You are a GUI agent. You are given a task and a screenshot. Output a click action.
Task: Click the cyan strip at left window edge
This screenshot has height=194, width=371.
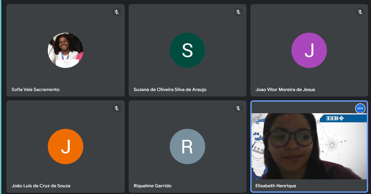pos(1,97)
